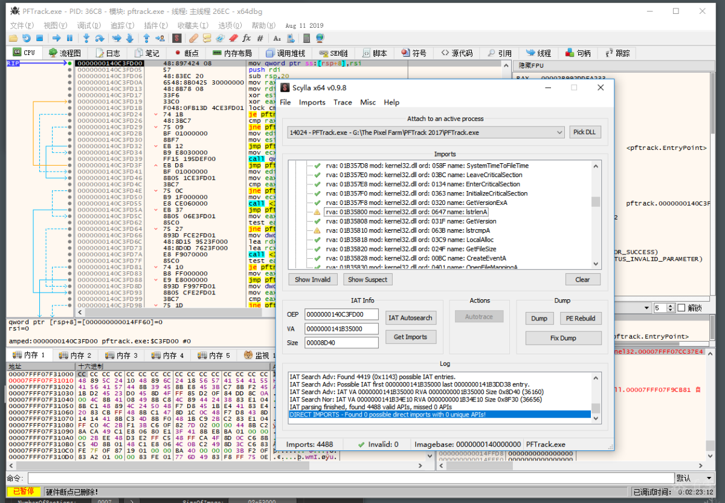Open the 日志 log tab
Screen dimensions: 725x503
(x=108, y=53)
